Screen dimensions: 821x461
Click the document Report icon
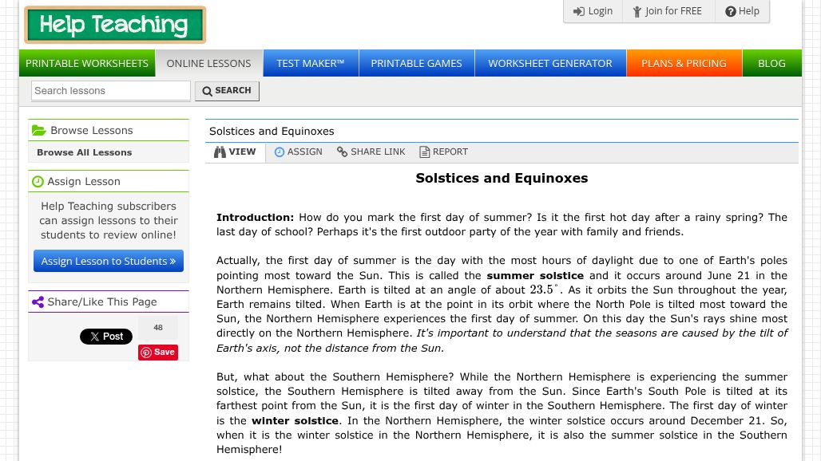(425, 152)
